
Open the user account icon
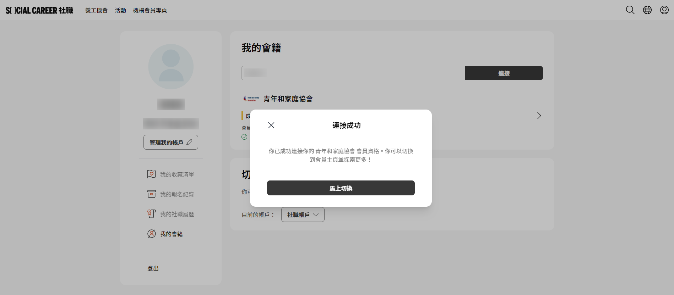tap(664, 10)
